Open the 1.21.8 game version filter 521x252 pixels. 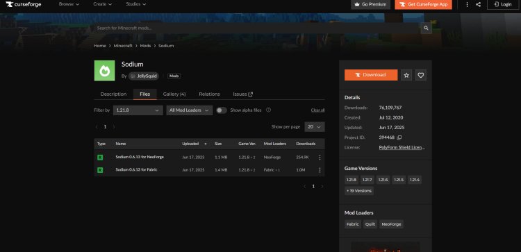[138, 110]
